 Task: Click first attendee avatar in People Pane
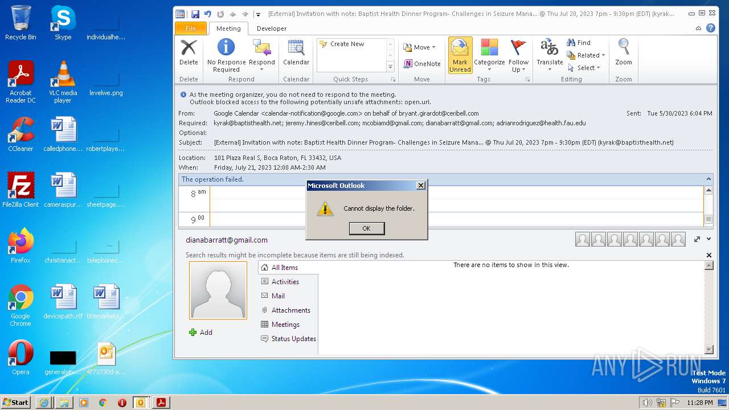(583, 240)
